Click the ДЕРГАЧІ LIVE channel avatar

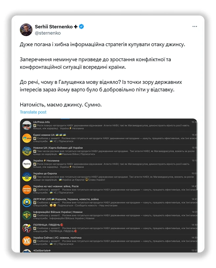coord(27,203)
